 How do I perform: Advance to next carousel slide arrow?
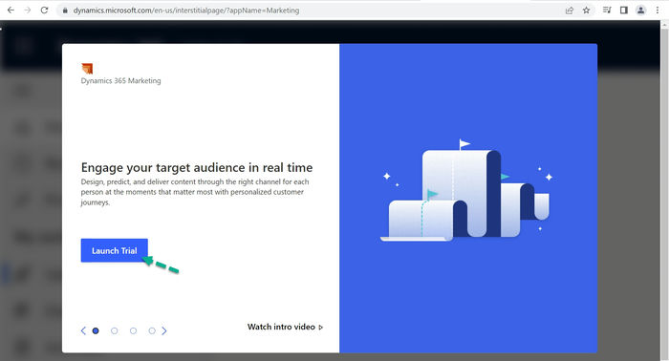click(164, 330)
